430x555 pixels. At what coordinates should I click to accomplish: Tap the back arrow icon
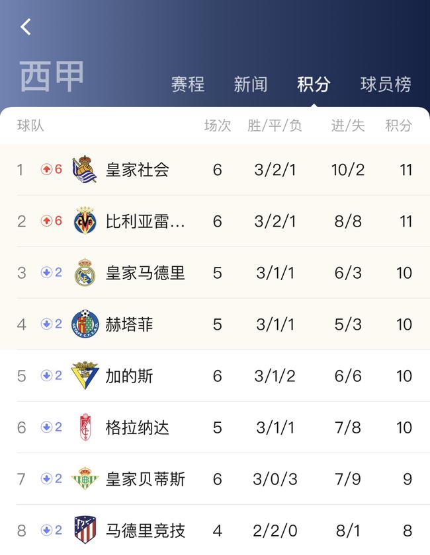click(26, 27)
